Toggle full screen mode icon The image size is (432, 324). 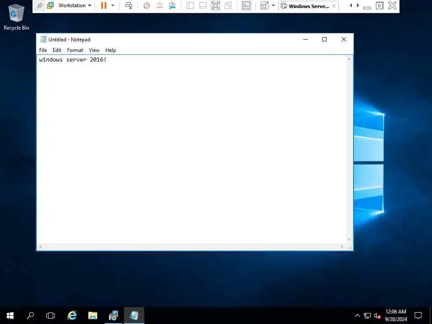click(x=216, y=5)
